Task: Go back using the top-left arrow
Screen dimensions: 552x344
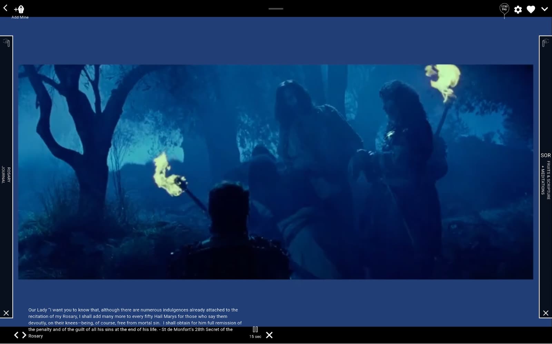Action: tap(6, 8)
